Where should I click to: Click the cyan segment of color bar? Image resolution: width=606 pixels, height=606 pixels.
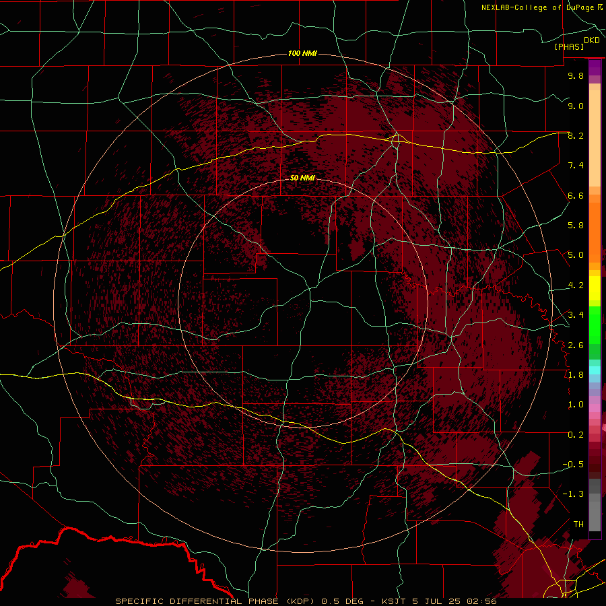pos(595,370)
